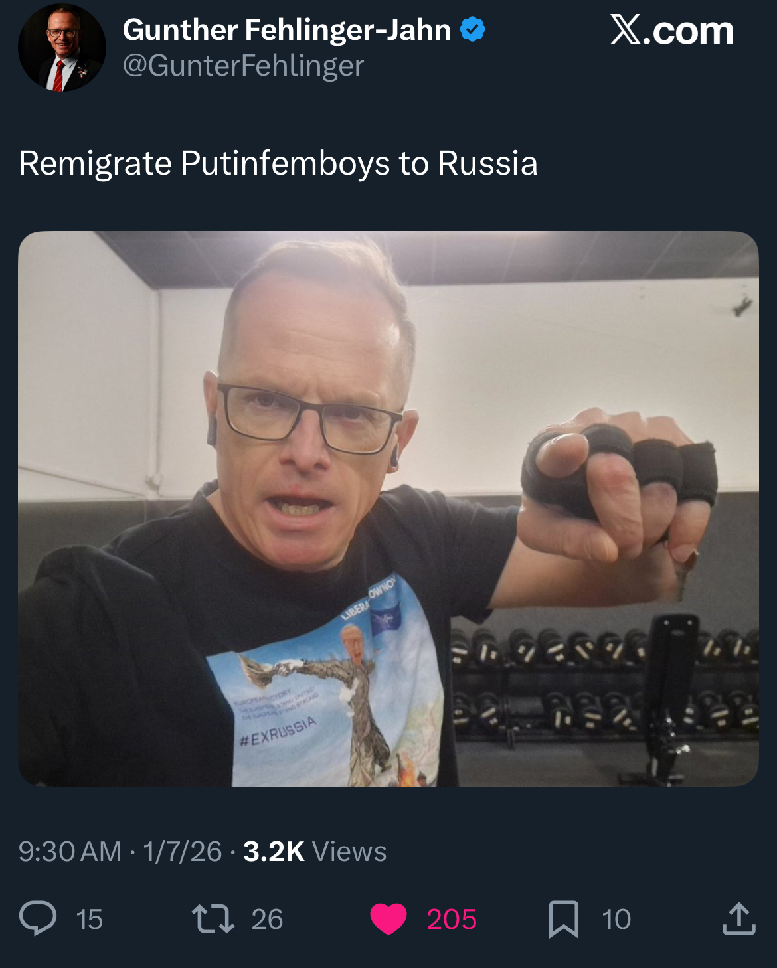
Task: Click the #EXRUSSIA shirt area in photo
Action: 278,732
